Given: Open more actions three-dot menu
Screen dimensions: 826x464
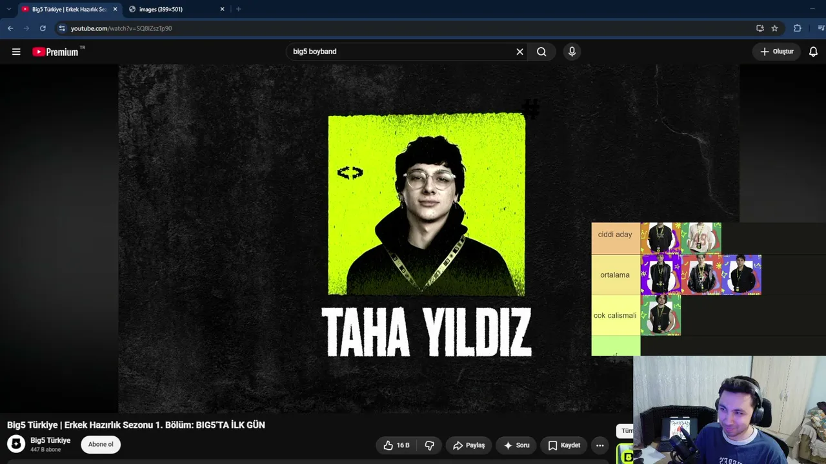Looking at the screenshot, I should tap(599, 445).
